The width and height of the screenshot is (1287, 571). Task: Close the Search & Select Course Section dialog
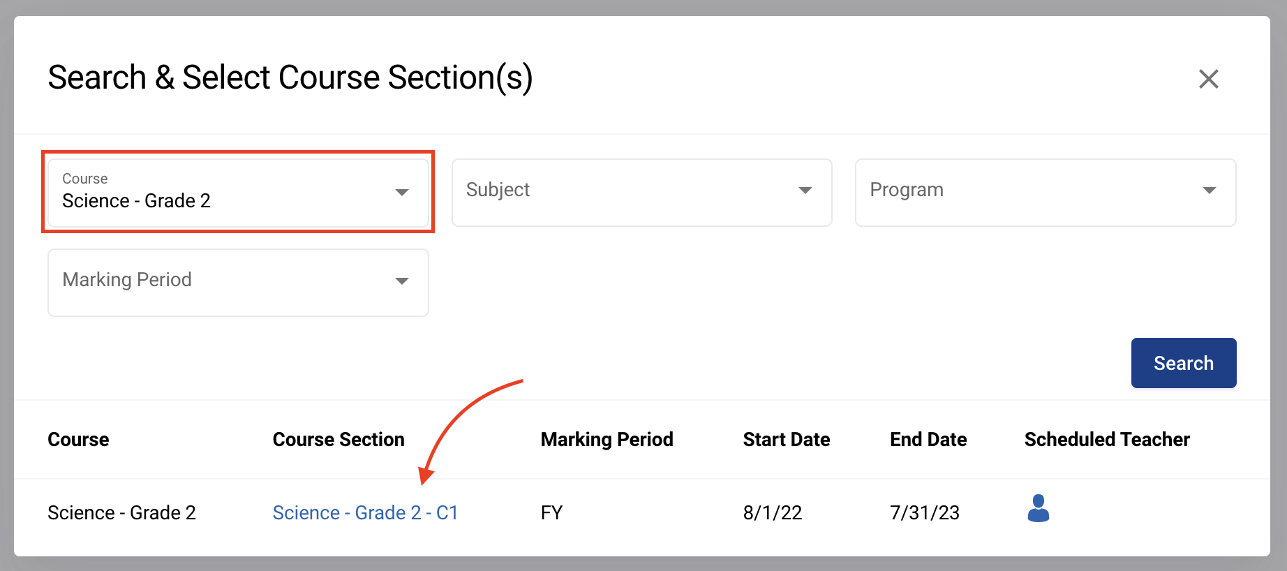tap(1208, 79)
